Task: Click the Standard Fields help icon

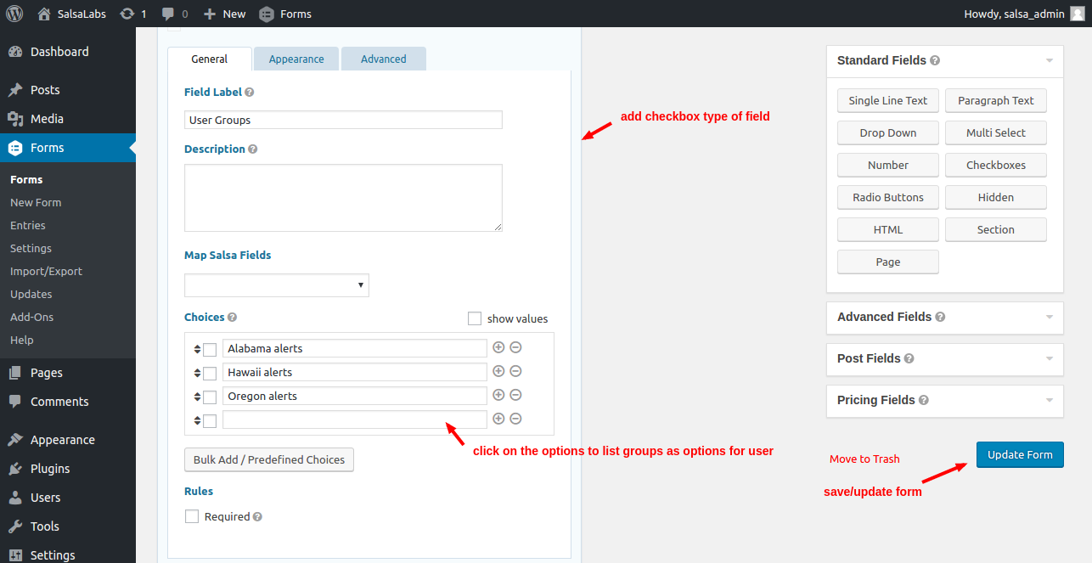Action: (935, 60)
